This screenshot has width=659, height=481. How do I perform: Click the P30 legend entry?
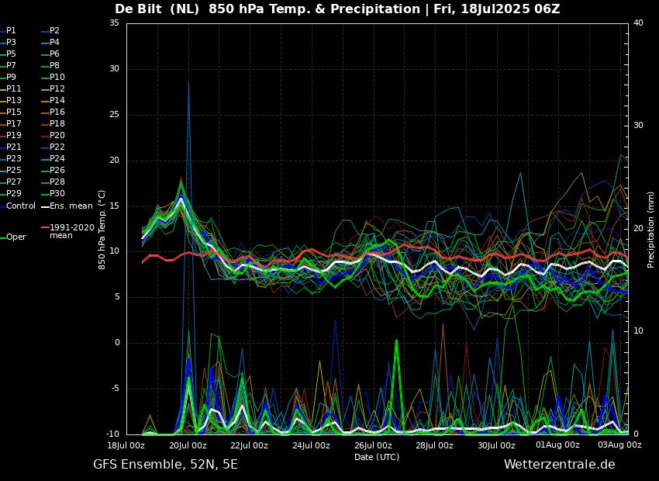point(57,194)
